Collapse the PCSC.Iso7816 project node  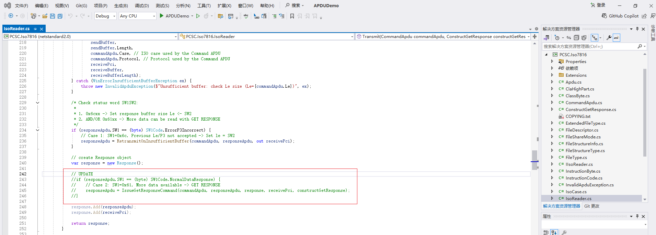pyautogui.click(x=546, y=54)
